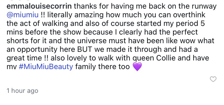Viewport: 224px width, 105px height.
Task: Click the word "walking" in the caption
Action: pos(54,24)
